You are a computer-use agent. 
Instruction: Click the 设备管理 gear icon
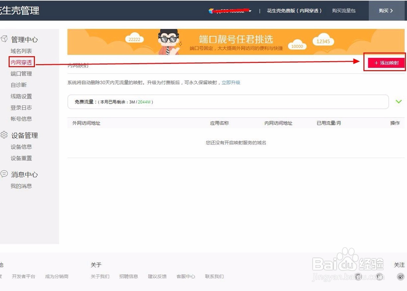click(5, 135)
